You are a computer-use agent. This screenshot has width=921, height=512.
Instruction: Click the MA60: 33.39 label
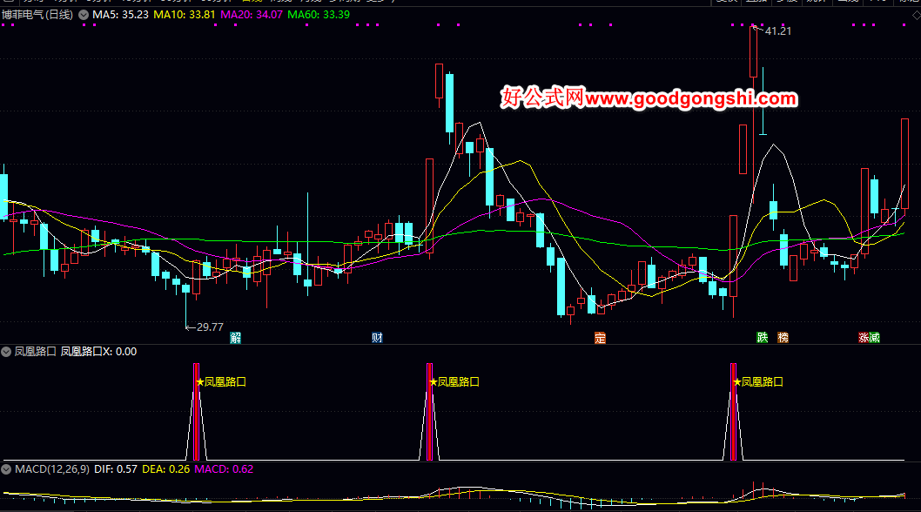click(x=319, y=15)
